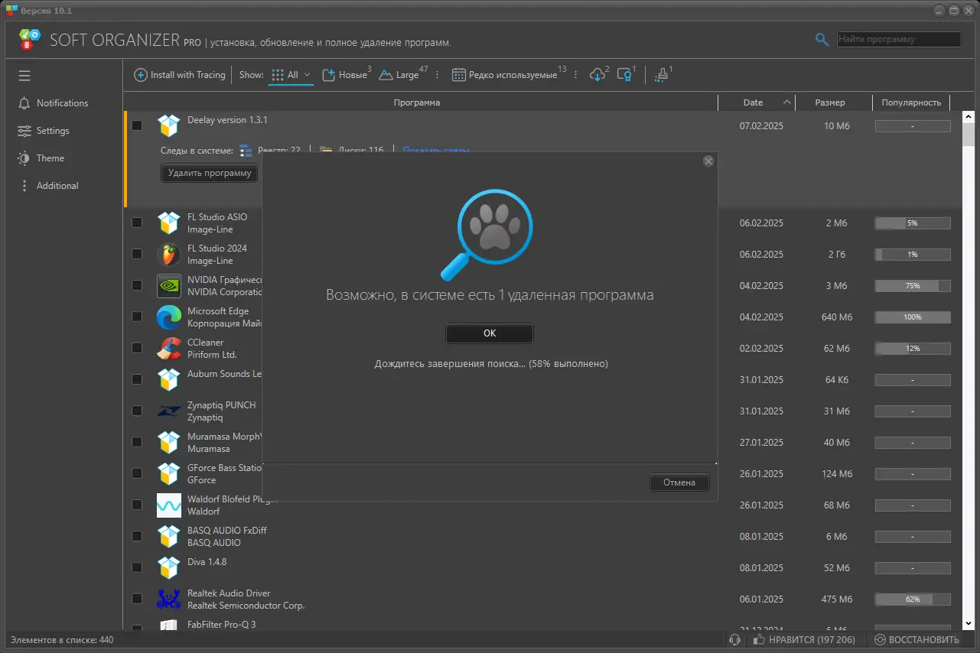Image resolution: width=980 pixels, height=653 pixels.
Task: Click the BASQ AUDIO FxDiff box icon
Action: (x=168, y=536)
